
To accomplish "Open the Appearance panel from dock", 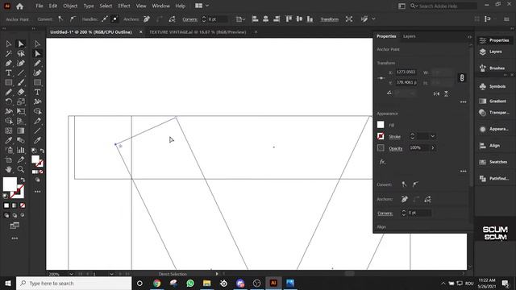I will [x=493, y=129].
